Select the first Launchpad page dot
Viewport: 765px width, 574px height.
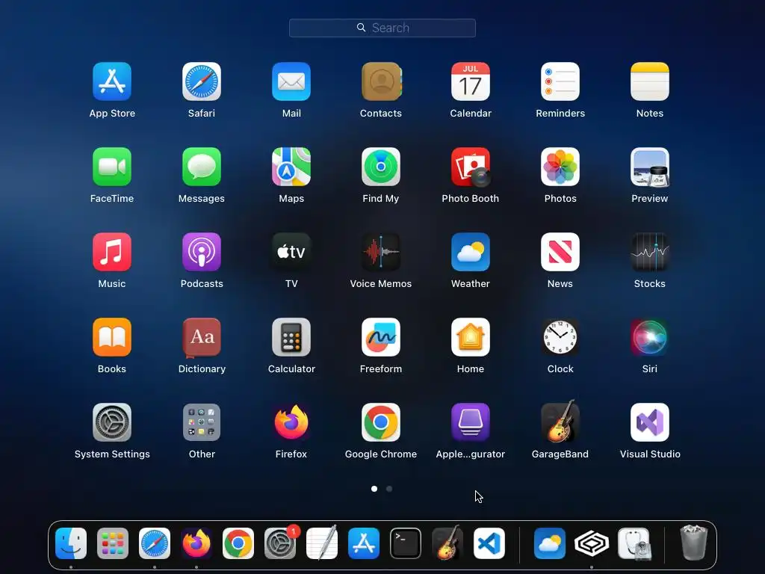pyautogui.click(x=374, y=489)
